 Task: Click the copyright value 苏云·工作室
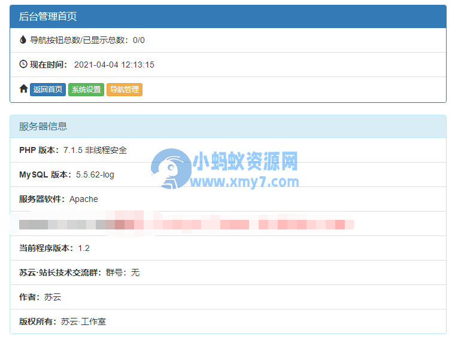pos(83,321)
